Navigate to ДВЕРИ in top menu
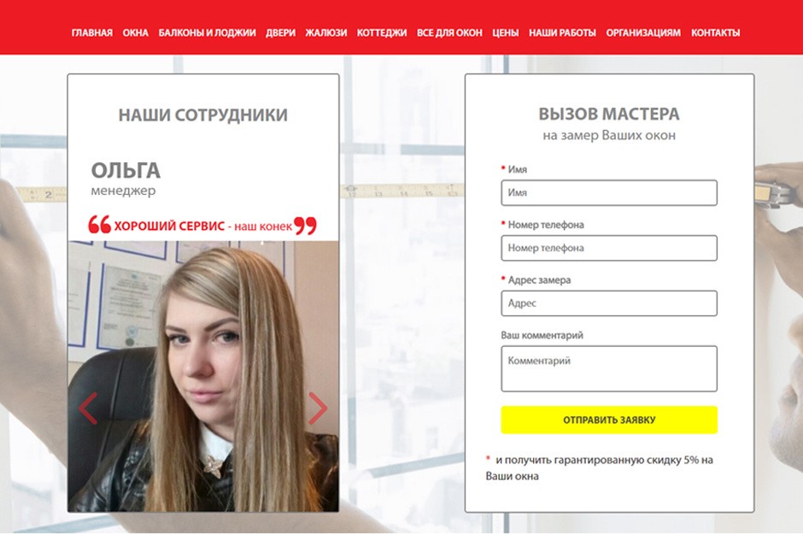The width and height of the screenshot is (803, 547). pyautogui.click(x=280, y=32)
